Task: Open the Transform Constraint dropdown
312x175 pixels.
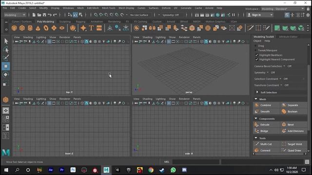Action: pyautogui.click(x=281, y=85)
